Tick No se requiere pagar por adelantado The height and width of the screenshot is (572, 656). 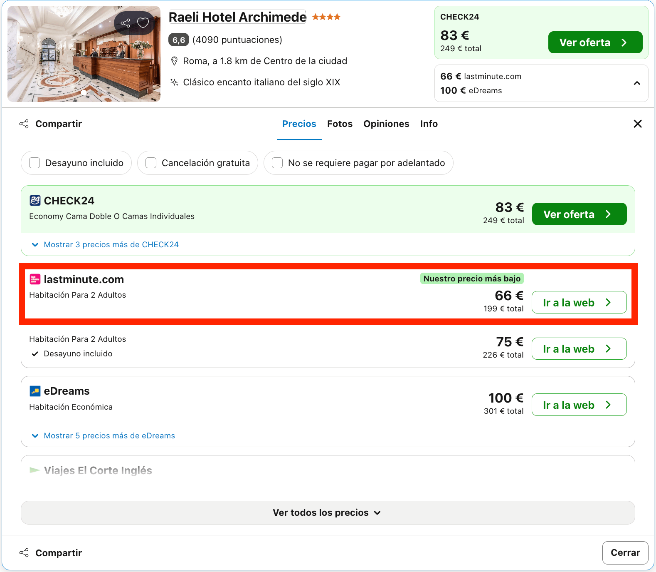point(277,163)
